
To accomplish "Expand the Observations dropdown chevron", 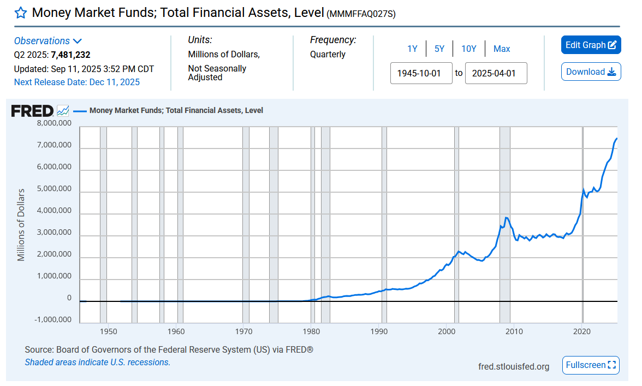I will [78, 41].
